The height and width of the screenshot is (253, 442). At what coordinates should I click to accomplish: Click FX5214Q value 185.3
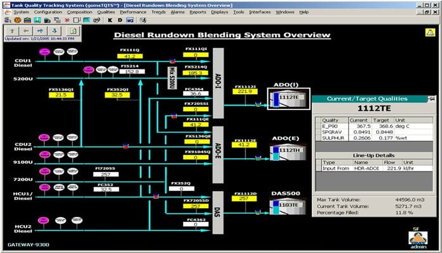click(x=196, y=73)
